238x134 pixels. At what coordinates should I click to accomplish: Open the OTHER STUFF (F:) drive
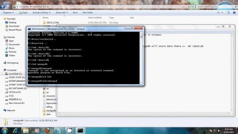[15, 85]
